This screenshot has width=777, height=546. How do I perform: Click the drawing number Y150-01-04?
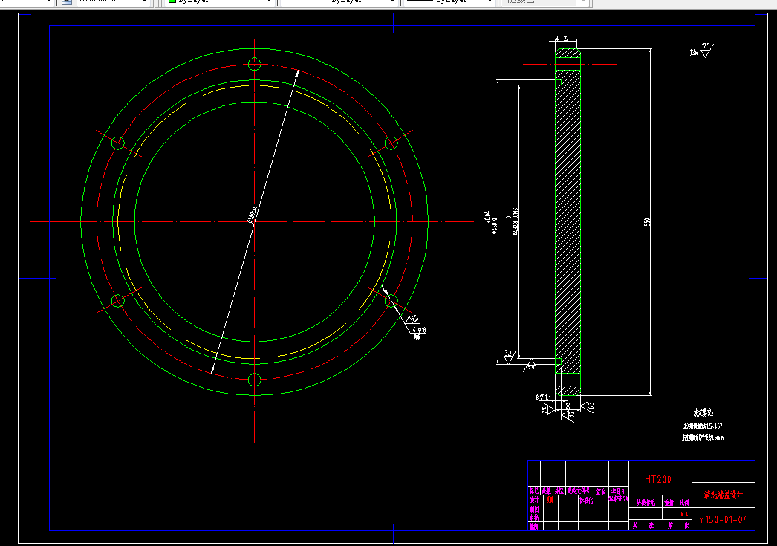[x=724, y=520]
